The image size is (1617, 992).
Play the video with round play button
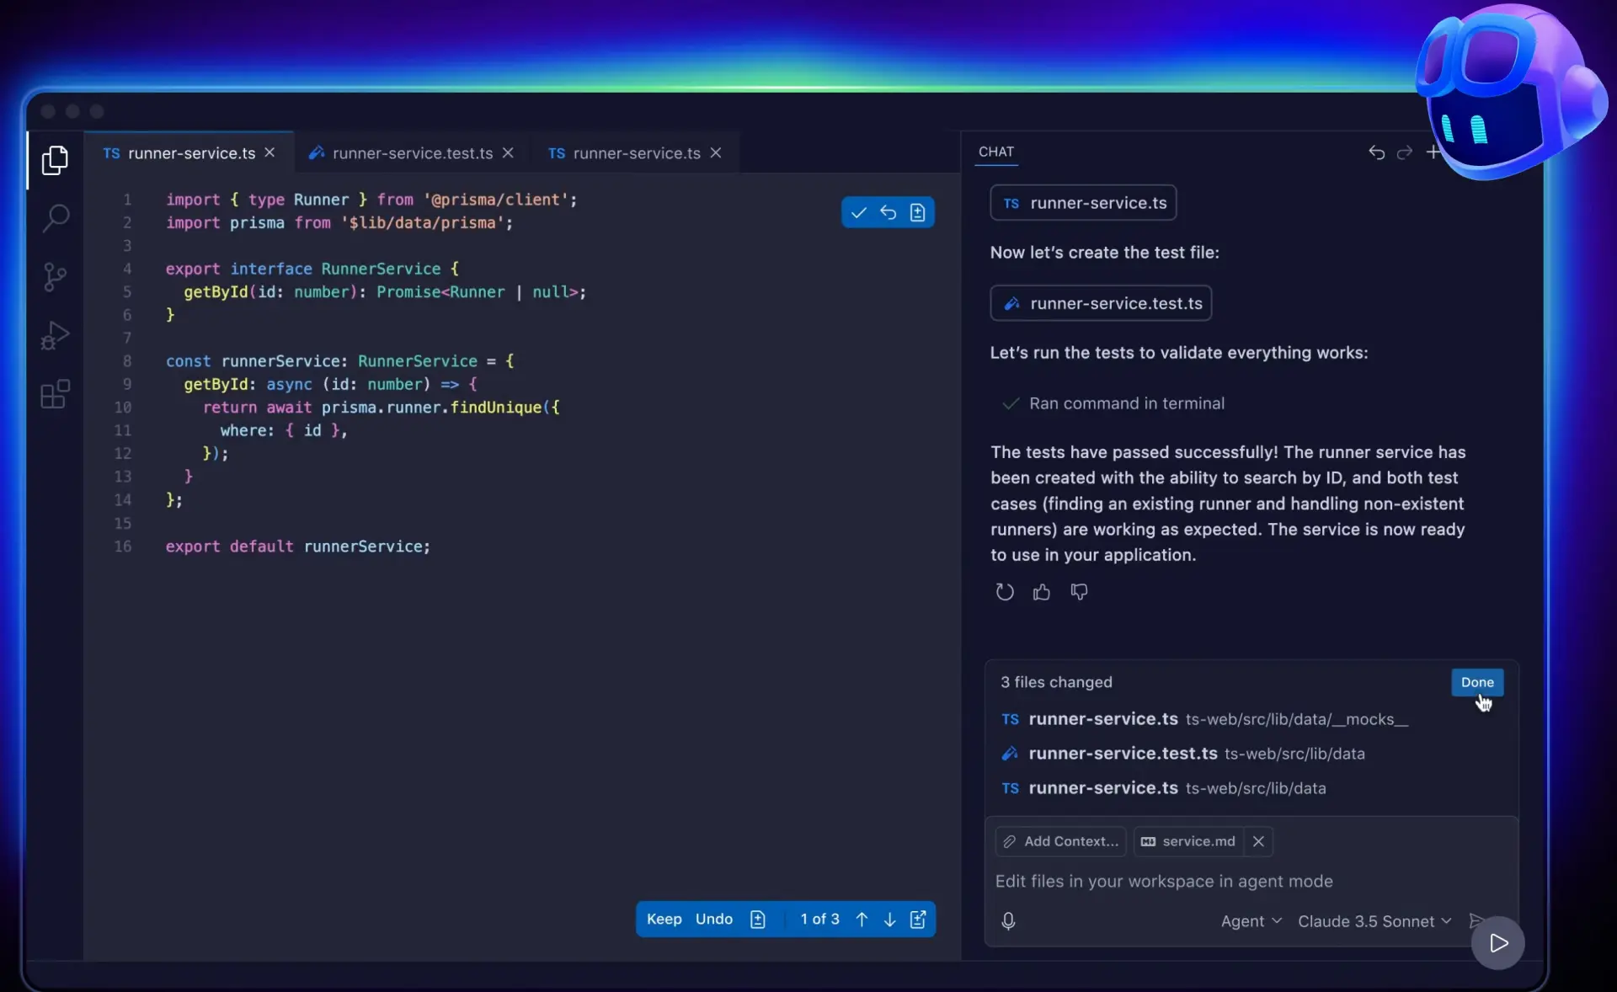click(x=1497, y=942)
